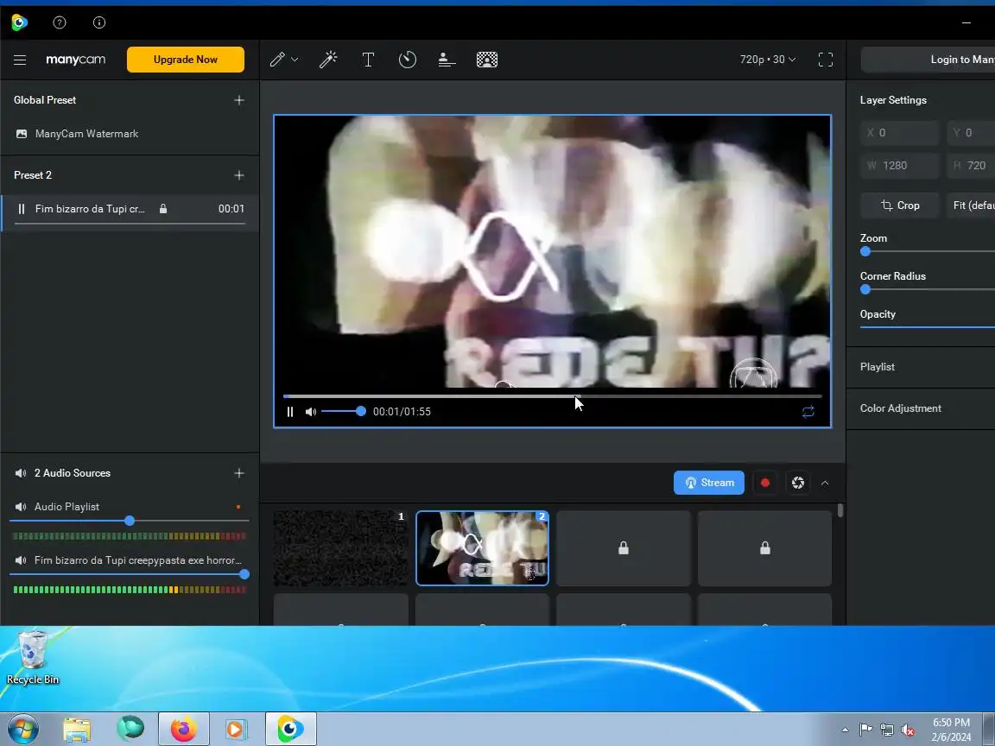Click the presets grid scrollbar

point(840,510)
